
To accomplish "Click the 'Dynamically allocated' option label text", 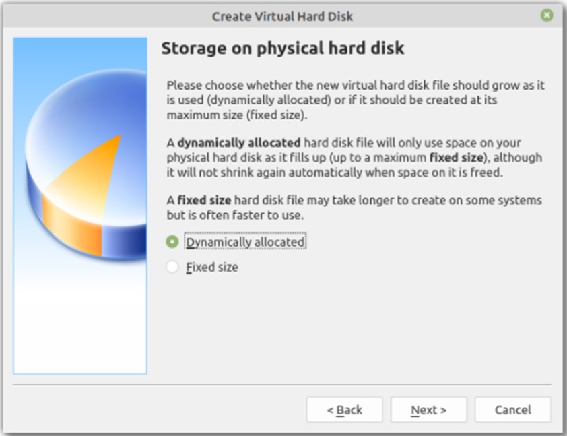I will (x=245, y=242).
